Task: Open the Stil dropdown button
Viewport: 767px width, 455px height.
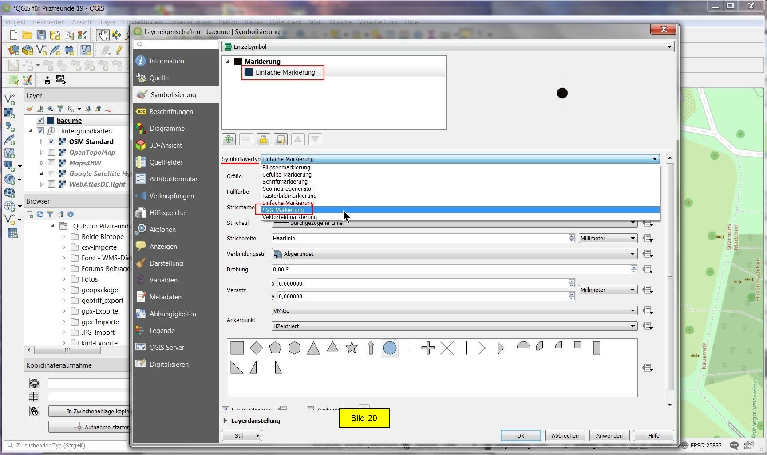Action: [x=242, y=436]
